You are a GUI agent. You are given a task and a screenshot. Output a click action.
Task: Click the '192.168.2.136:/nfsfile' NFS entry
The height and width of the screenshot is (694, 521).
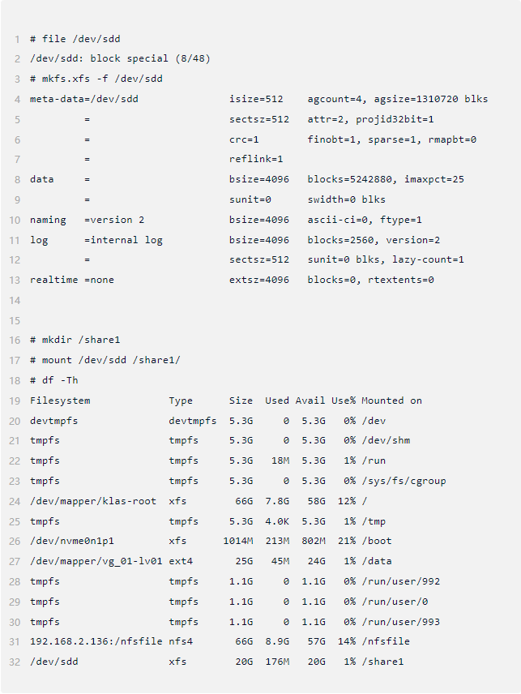(x=96, y=641)
